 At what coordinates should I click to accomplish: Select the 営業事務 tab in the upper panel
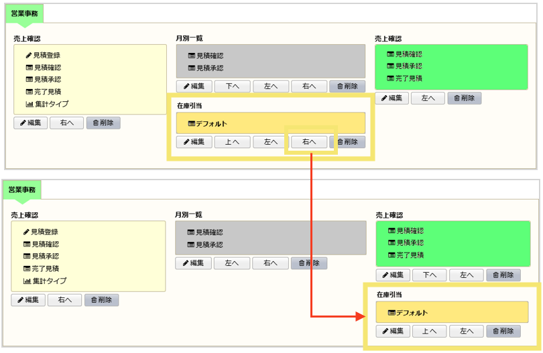[23, 13]
